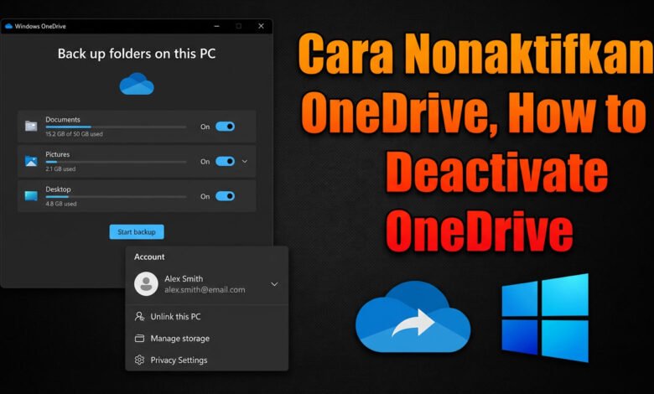The image size is (654, 394).
Task: Click the OneDrive cloud icon in the title bar
Action: click(x=8, y=26)
